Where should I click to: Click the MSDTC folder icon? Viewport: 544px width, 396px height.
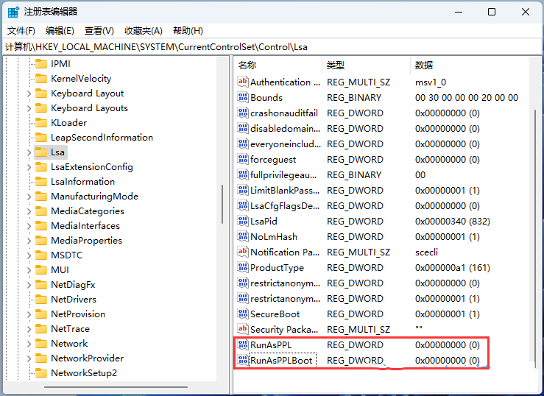41,255
